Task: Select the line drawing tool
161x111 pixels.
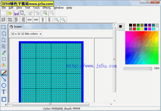Action: click(4, 79)
